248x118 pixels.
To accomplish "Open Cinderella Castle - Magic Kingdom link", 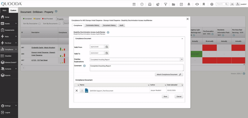I will coord(43,48).
